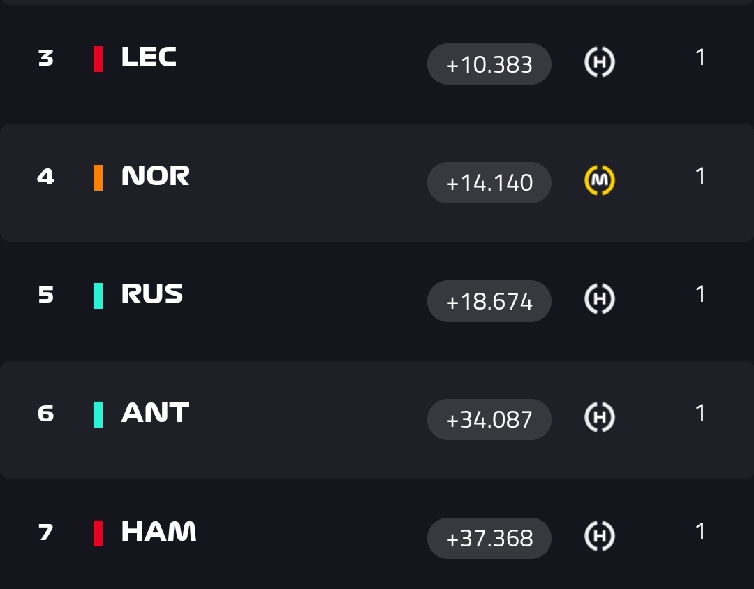Click position number 6 in the standings

(45, 414)
